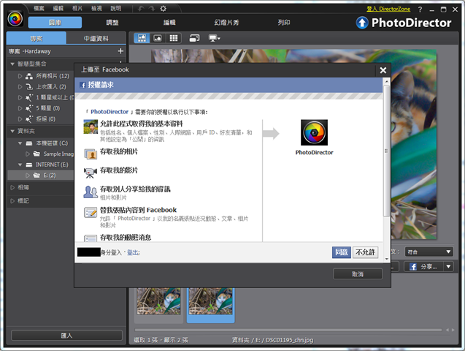Click the profile photo in permissions list
This screenshot has height=351, width=465.
(x=91, y=127)
